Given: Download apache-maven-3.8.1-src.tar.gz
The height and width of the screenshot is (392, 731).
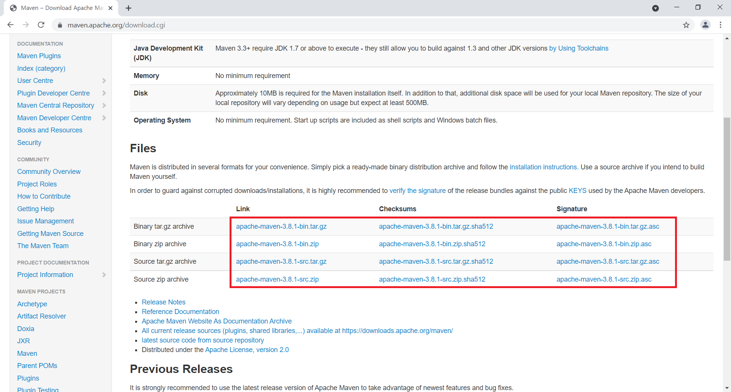Looking at the screenshot, I should click(281, 261).
